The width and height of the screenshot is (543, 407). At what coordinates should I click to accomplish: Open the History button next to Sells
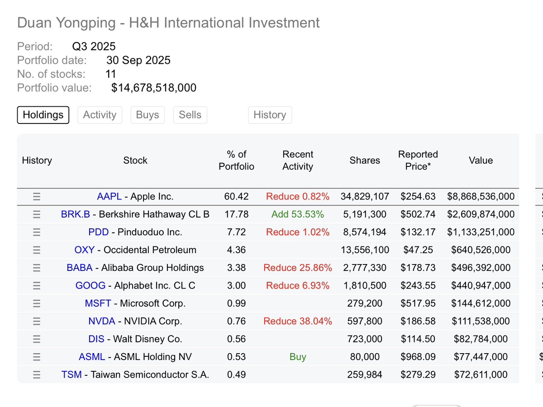pyautogui.click(x=270, y=115)
